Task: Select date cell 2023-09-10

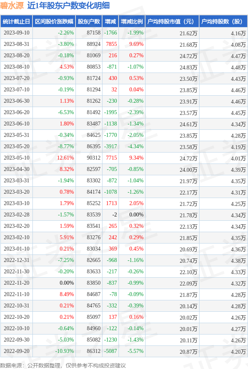Action: tap(17, 33)
